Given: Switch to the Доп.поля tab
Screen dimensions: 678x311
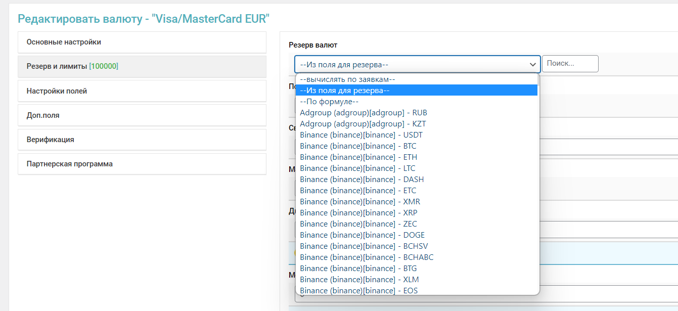Looking at the screenshot, I should (142, 115).
